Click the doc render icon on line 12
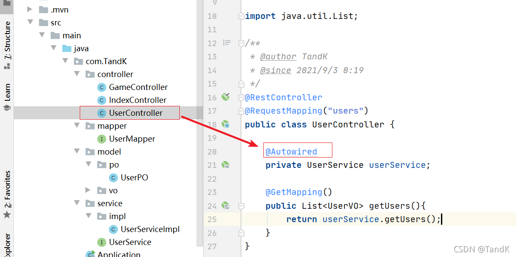 (227, 43)
